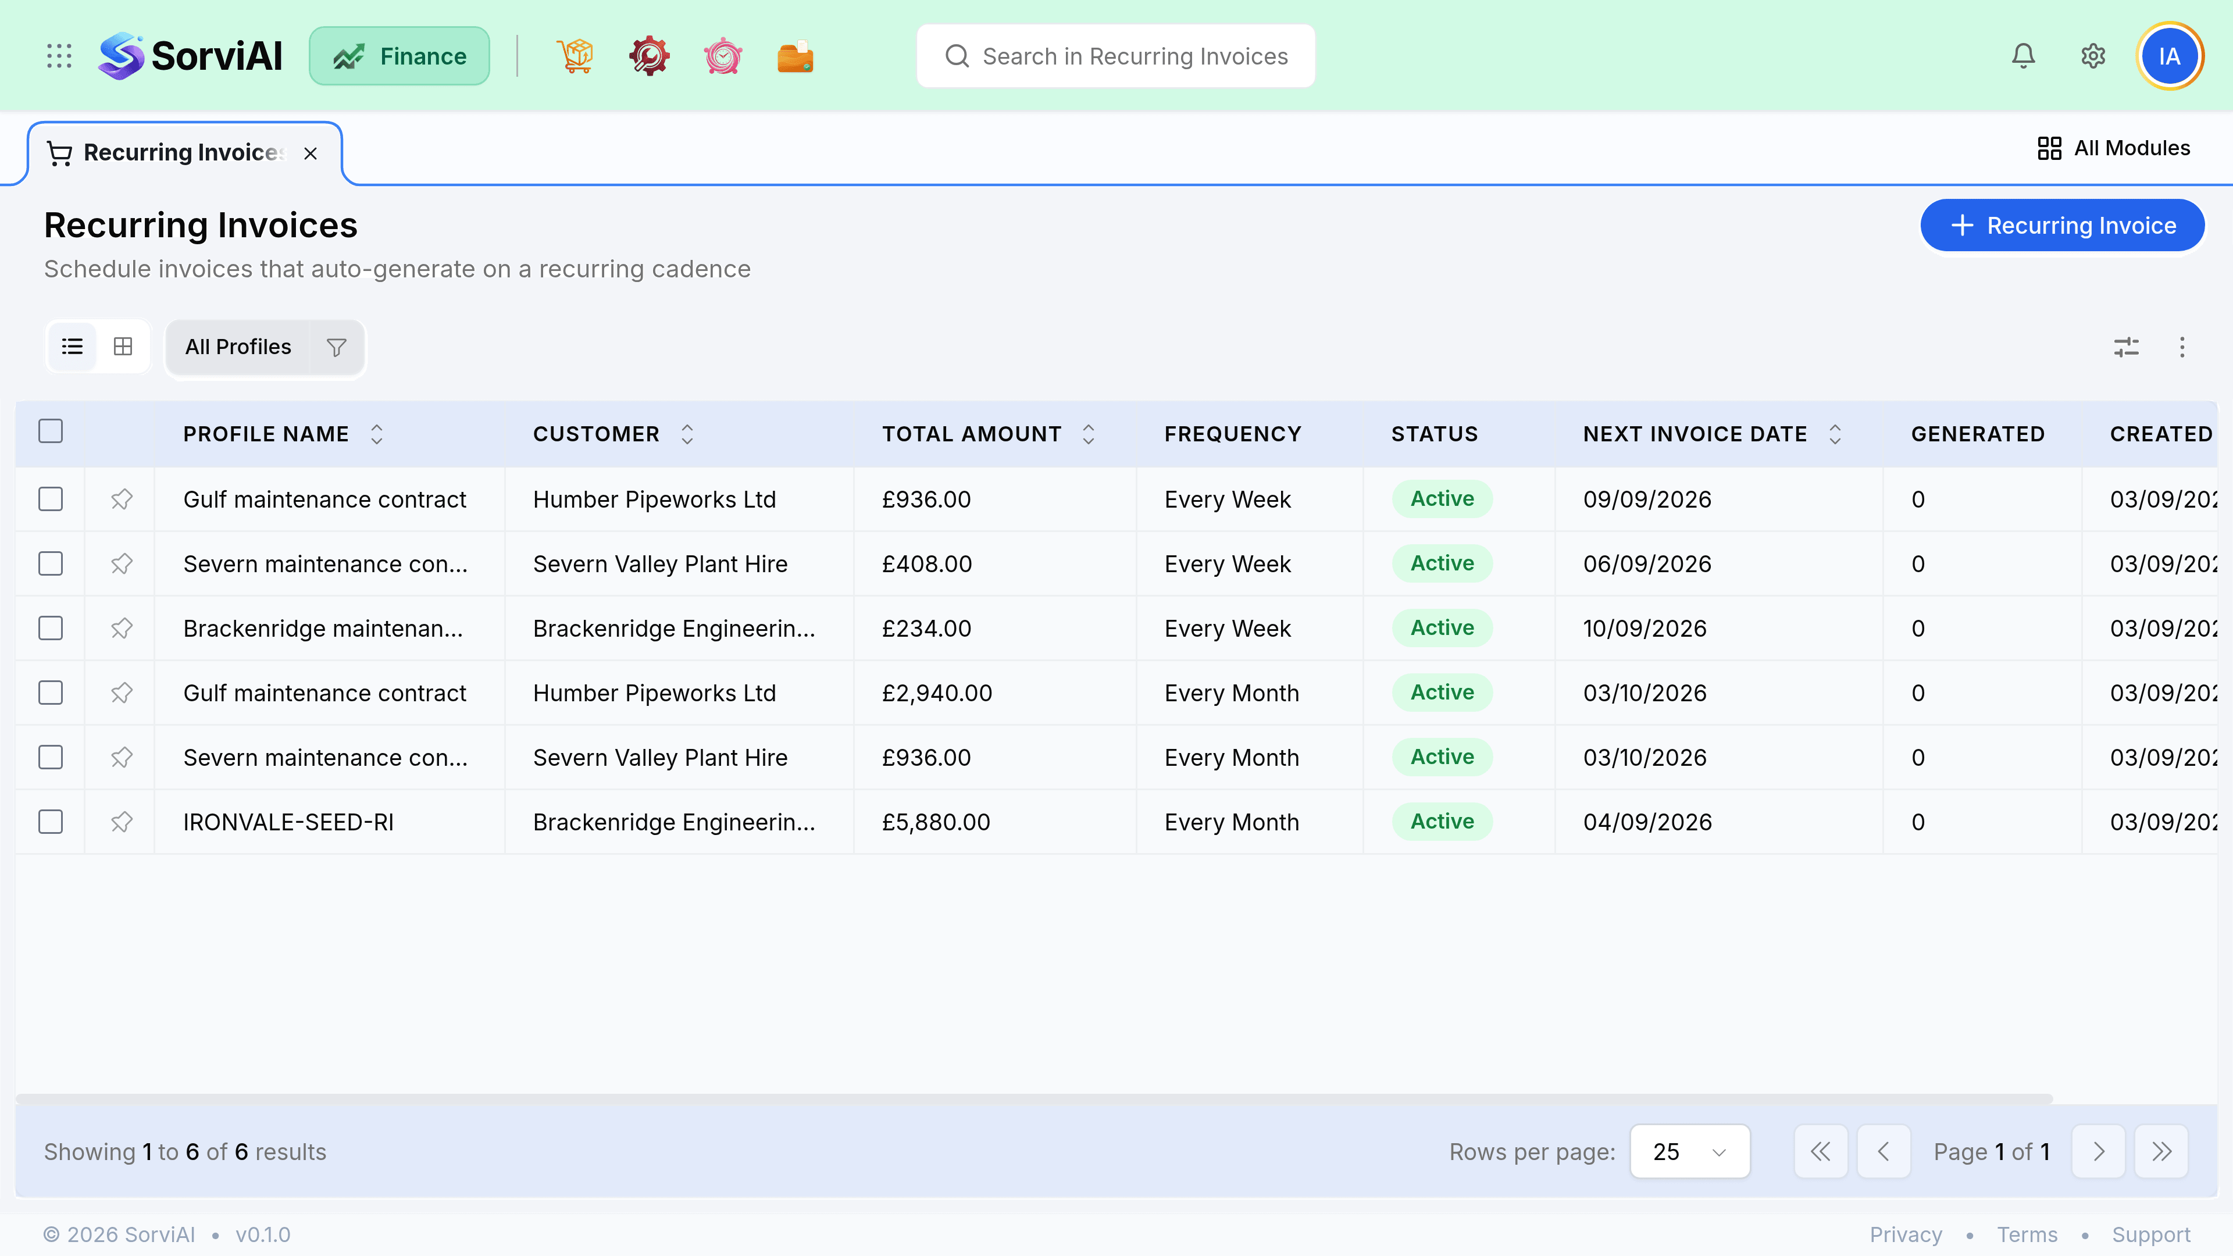Check the Severn Every Month row checkbox
Screen dimensions: 2233x1256
50,758
